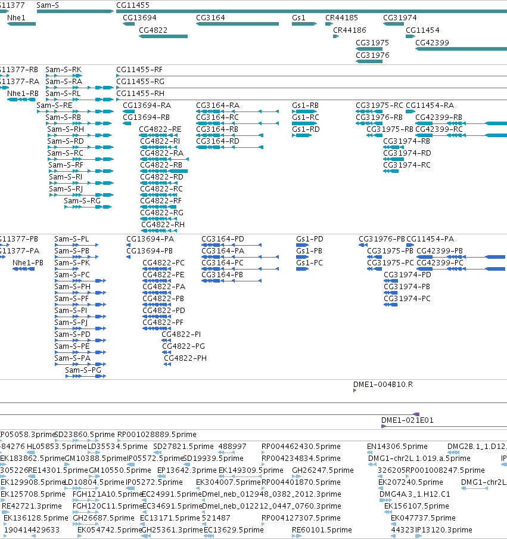The width and height of the screenshot is (507, 539).
Task: Click transcript CG3164-RA
Action: click(217, 106)
